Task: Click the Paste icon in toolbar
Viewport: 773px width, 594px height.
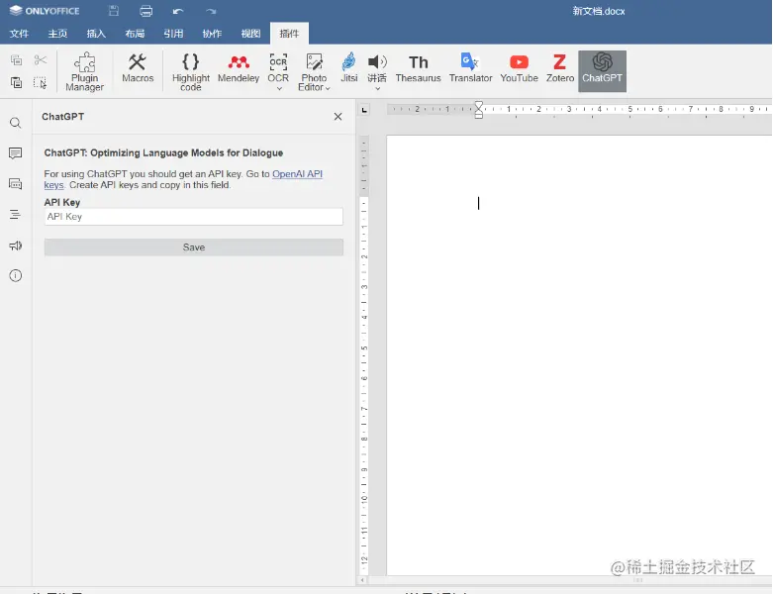Action: (16, 82)
